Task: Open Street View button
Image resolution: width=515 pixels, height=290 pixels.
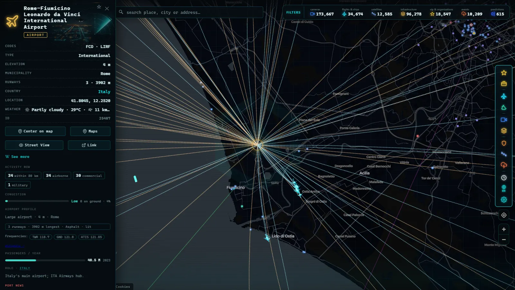Action: [x=34, y=145]
